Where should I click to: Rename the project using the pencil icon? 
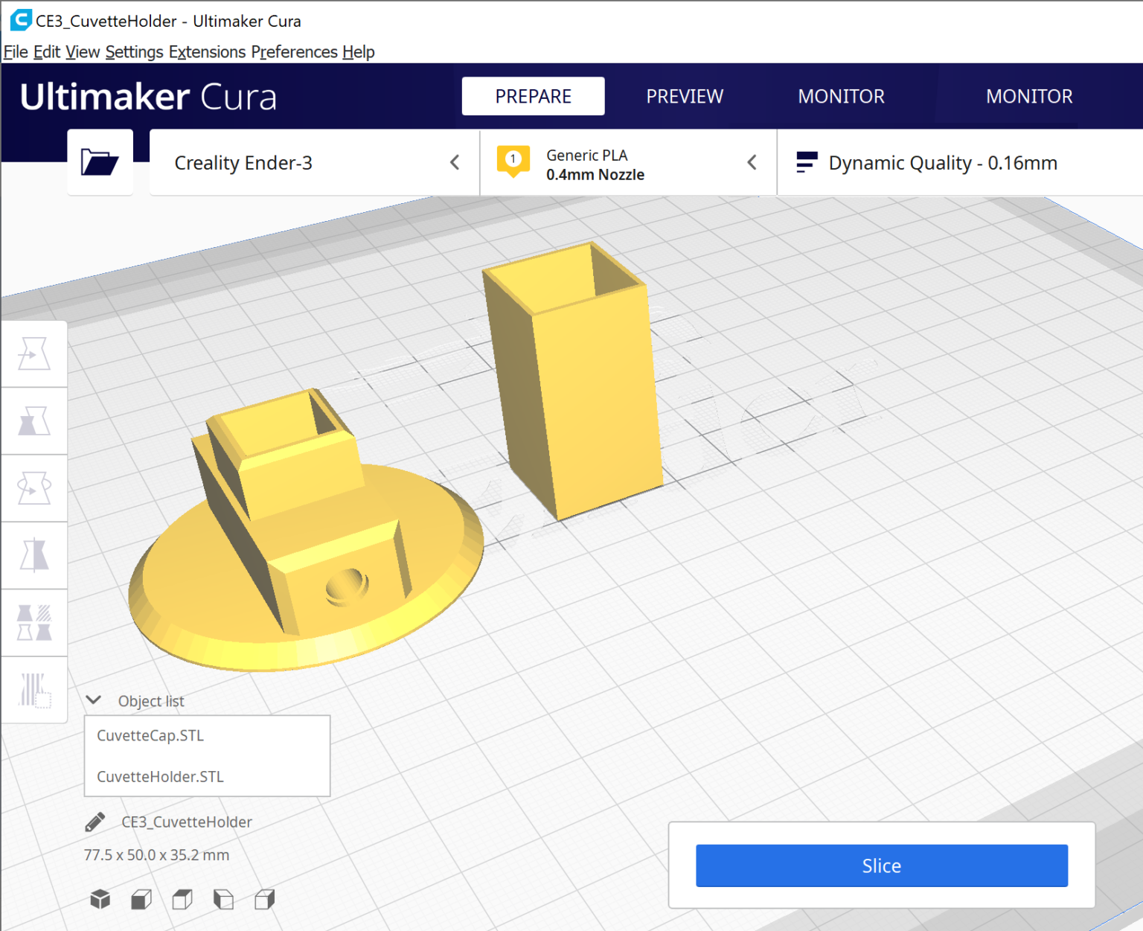[94, 822]
